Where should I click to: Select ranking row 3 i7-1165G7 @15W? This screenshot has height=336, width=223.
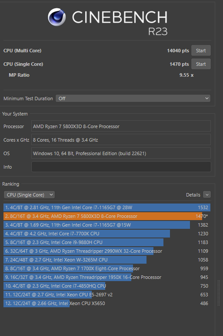tap(107, 225)
